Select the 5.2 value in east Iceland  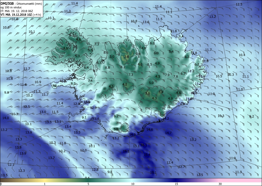pos(187,57)
